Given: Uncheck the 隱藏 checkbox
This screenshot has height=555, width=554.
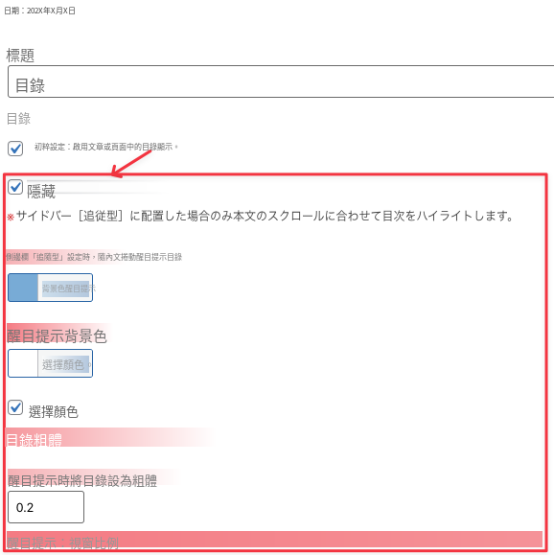Looking at the screenshot, I should tap(15, 187).
